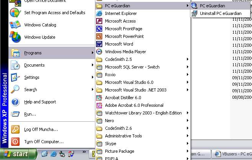This screenshot has width=252, height=160.
Task: Select Uninstall PC eGuardian menu entry
Action: [220, 13]
